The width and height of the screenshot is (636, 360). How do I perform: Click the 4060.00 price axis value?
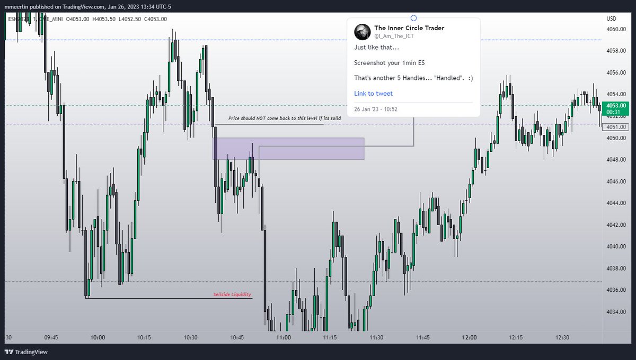pos(616,30)
